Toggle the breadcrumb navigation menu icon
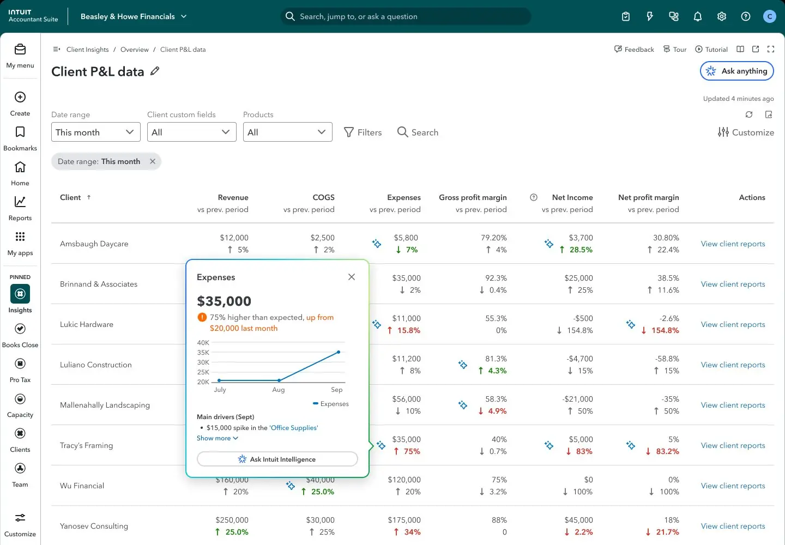785x545 pixels. (57, 49)
